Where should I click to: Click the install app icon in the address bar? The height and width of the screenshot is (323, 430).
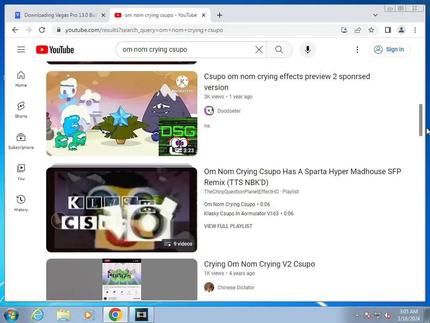[344, 30]
